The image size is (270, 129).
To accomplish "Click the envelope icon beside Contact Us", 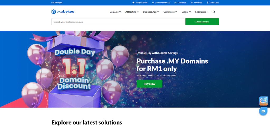I will point(175,3).
